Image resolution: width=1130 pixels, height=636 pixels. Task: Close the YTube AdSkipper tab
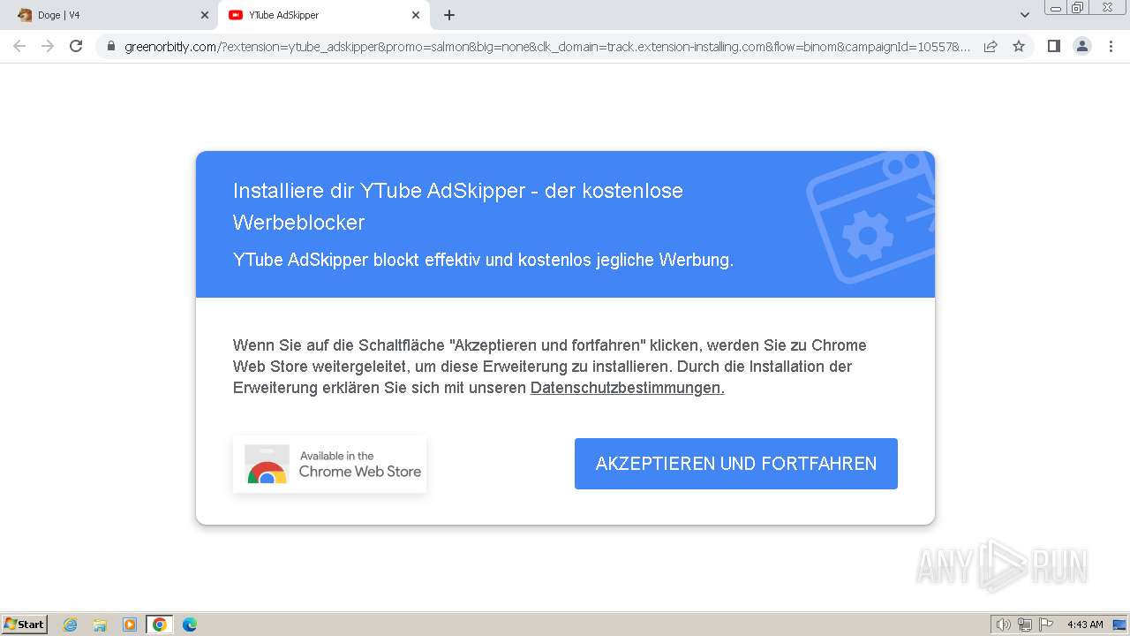(416, 15)
